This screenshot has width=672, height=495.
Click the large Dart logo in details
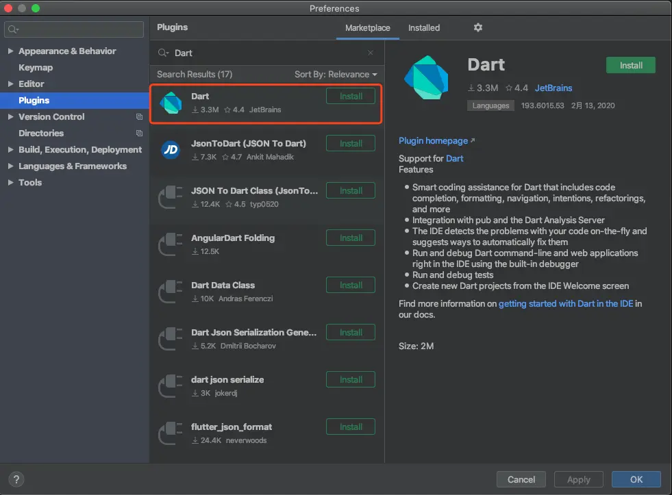pos(427,77)
